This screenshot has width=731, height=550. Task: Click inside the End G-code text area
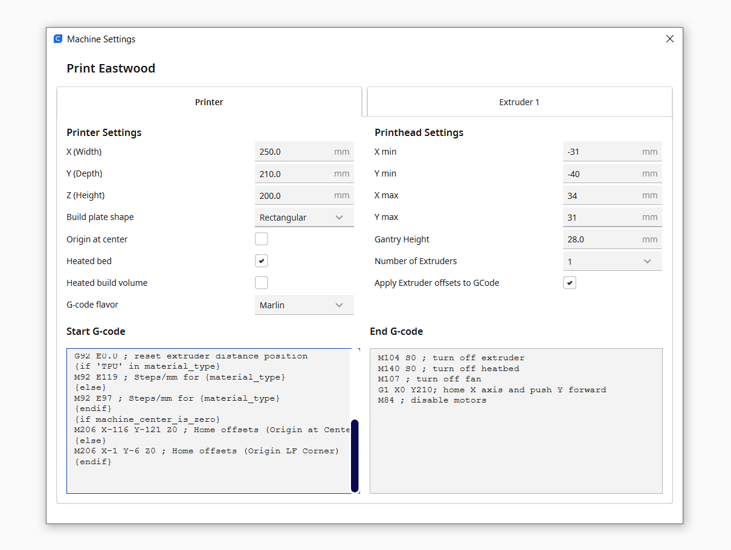click(516, 421)
